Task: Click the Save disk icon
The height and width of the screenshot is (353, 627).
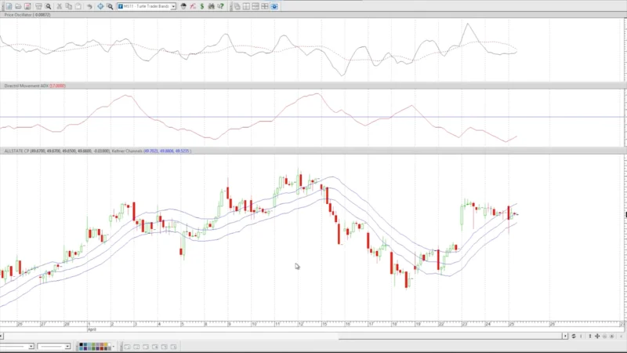Action: (27, 6)
